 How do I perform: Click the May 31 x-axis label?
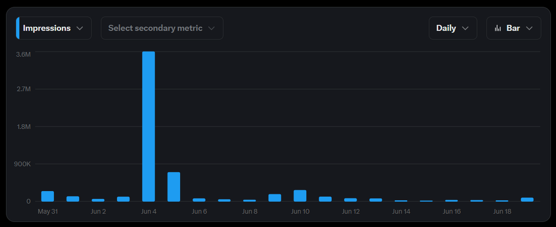48,212
